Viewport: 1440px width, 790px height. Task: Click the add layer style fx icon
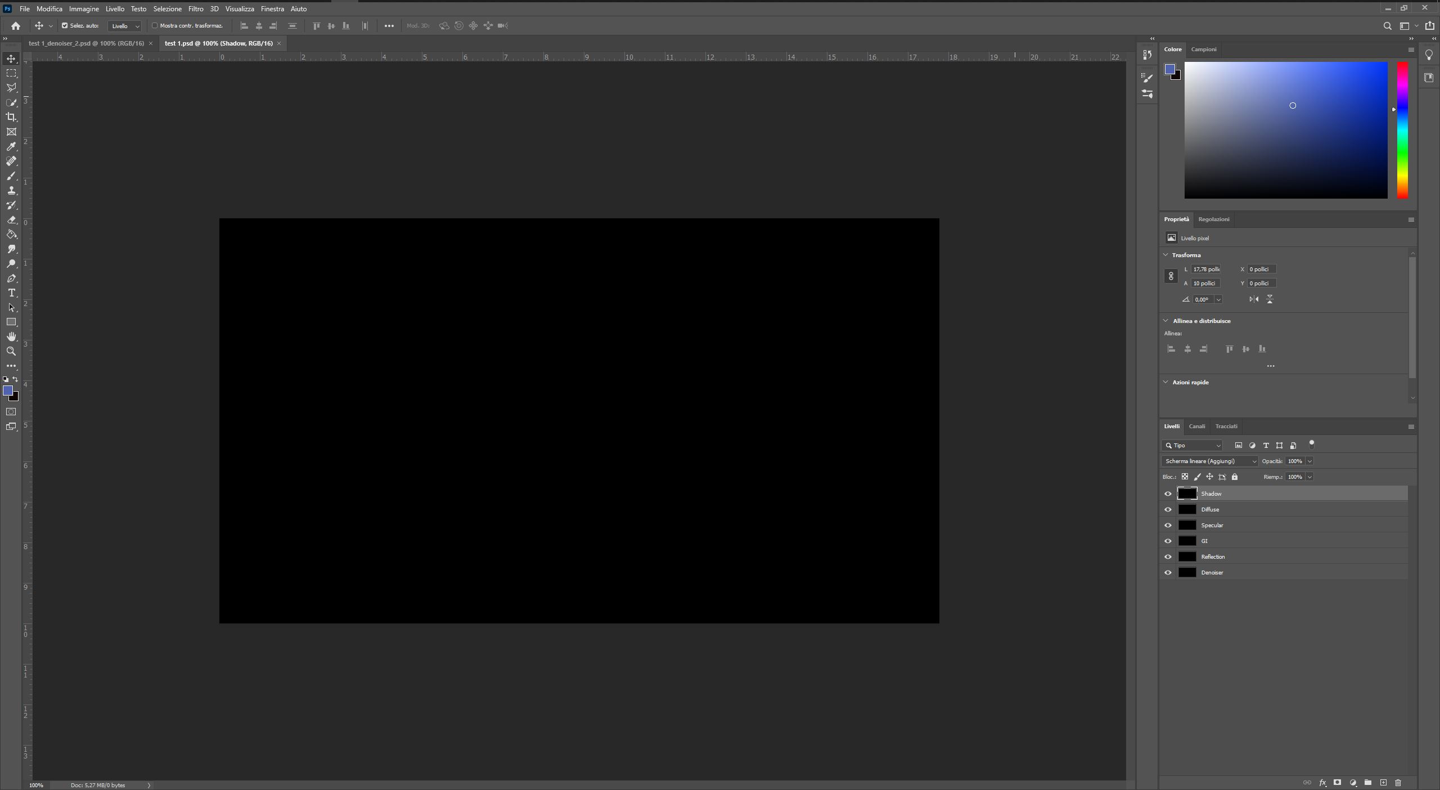(1322, 783)
